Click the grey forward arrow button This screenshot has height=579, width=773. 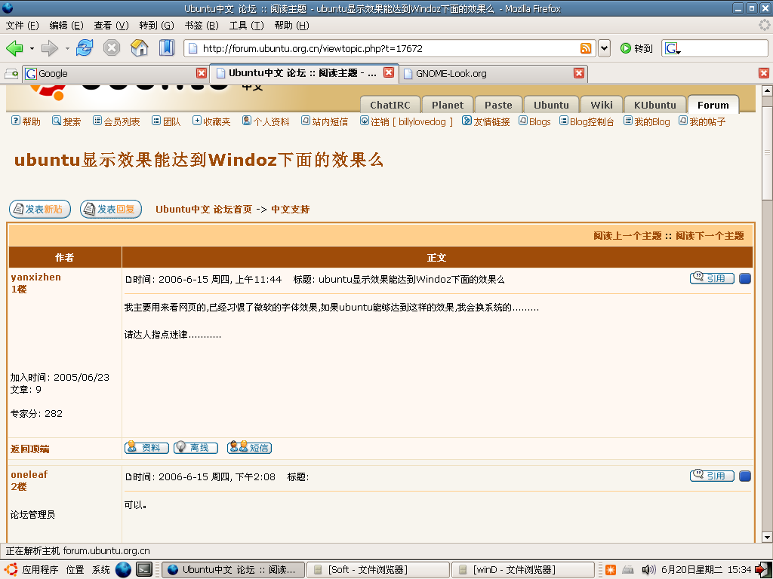tap(49, 48)
